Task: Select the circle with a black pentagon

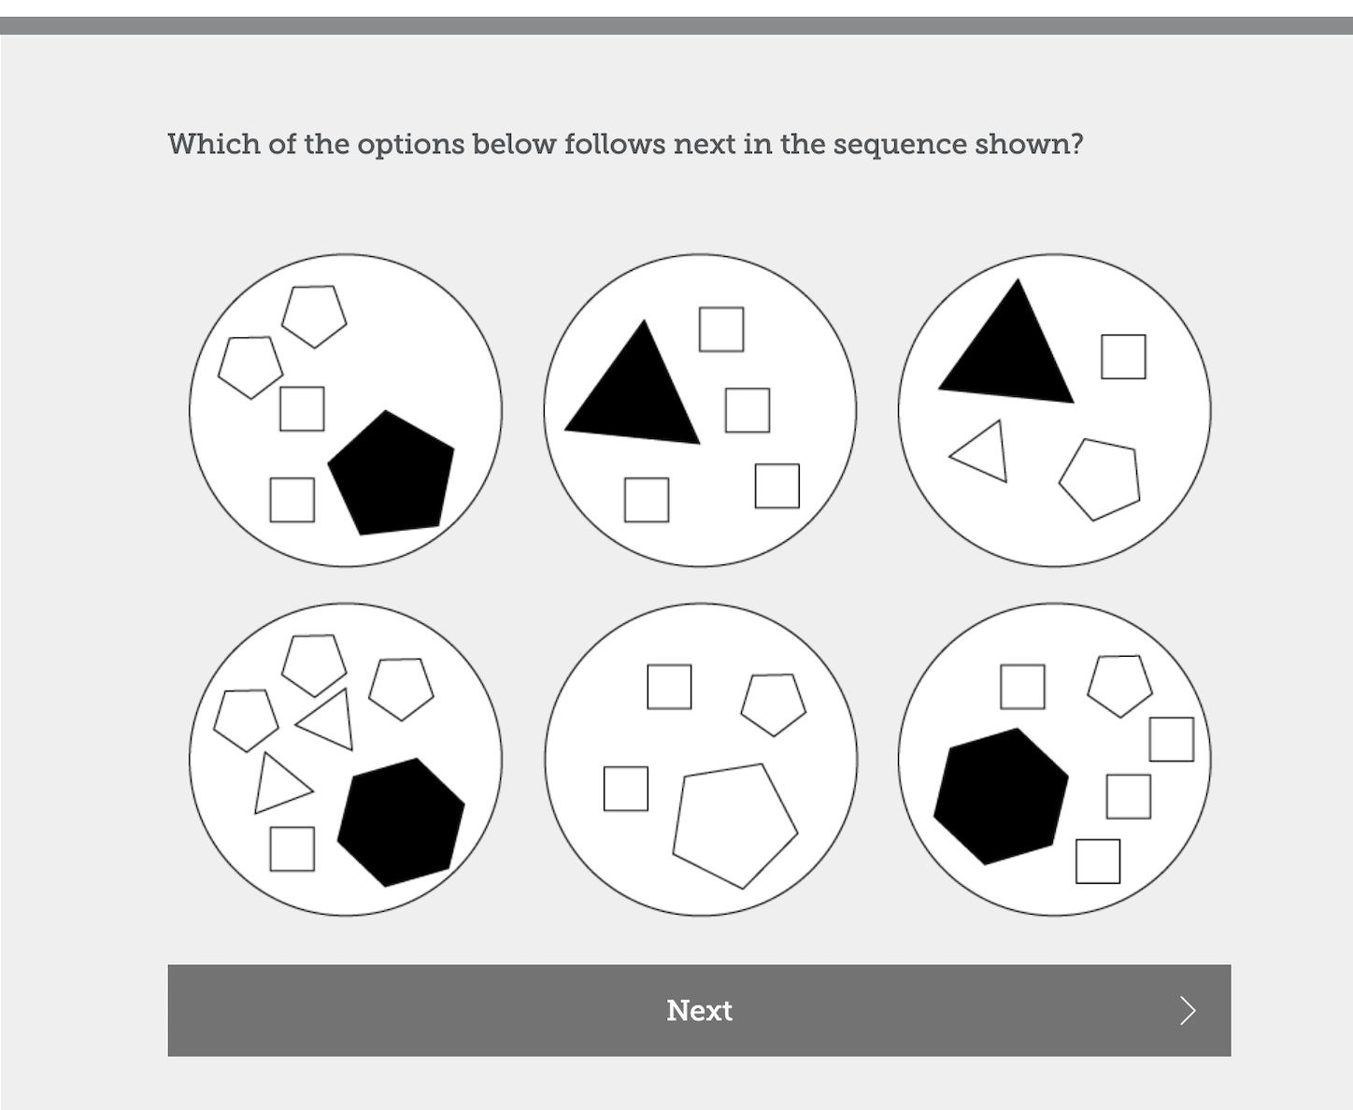Action: pos(346,410)
